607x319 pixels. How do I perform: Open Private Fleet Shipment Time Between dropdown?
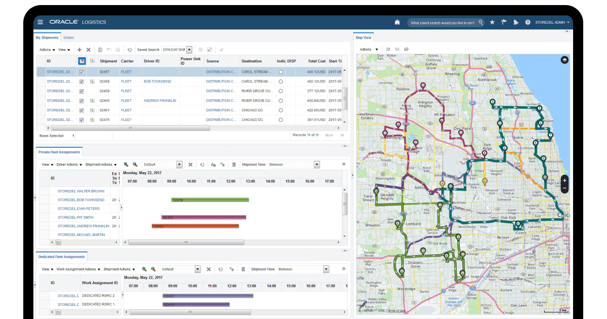coord(317,165)
